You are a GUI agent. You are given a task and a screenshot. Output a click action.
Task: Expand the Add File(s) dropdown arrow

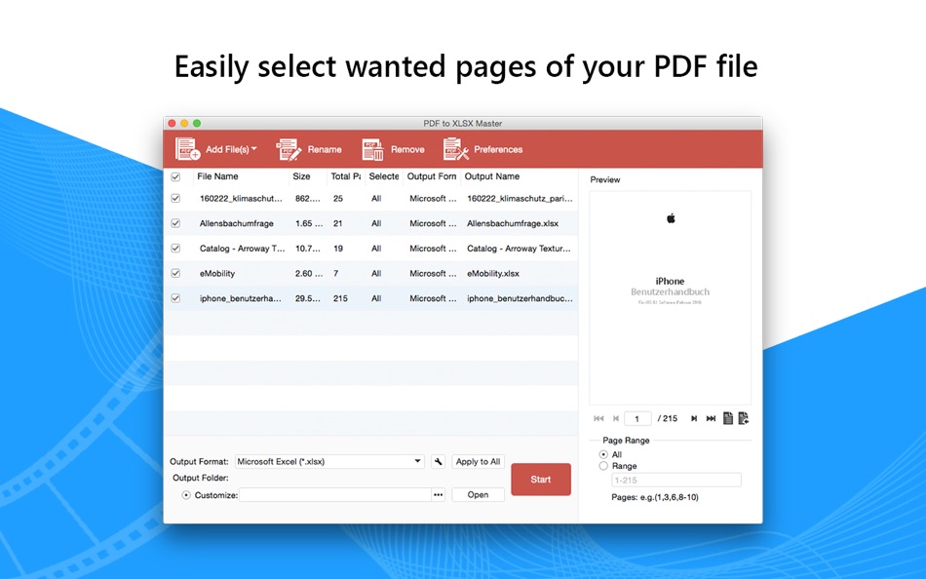tap(254, 149)
